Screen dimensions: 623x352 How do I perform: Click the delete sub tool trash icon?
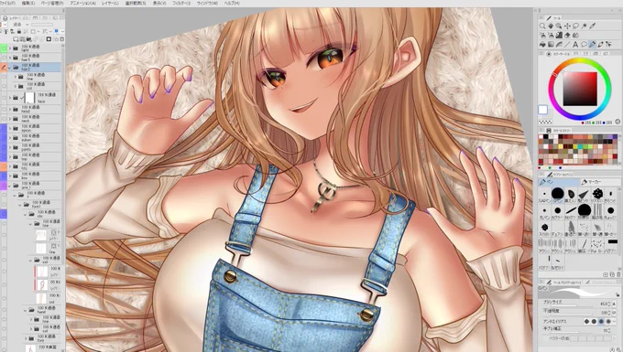coord(618,274)
